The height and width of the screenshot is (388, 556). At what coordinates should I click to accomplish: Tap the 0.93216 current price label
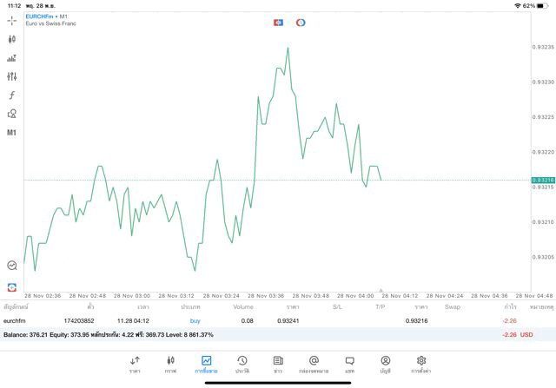tap(543, 180)
